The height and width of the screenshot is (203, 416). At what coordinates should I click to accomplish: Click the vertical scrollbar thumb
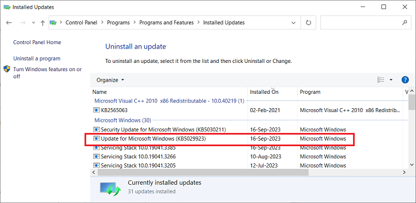(x=412, y=101)
